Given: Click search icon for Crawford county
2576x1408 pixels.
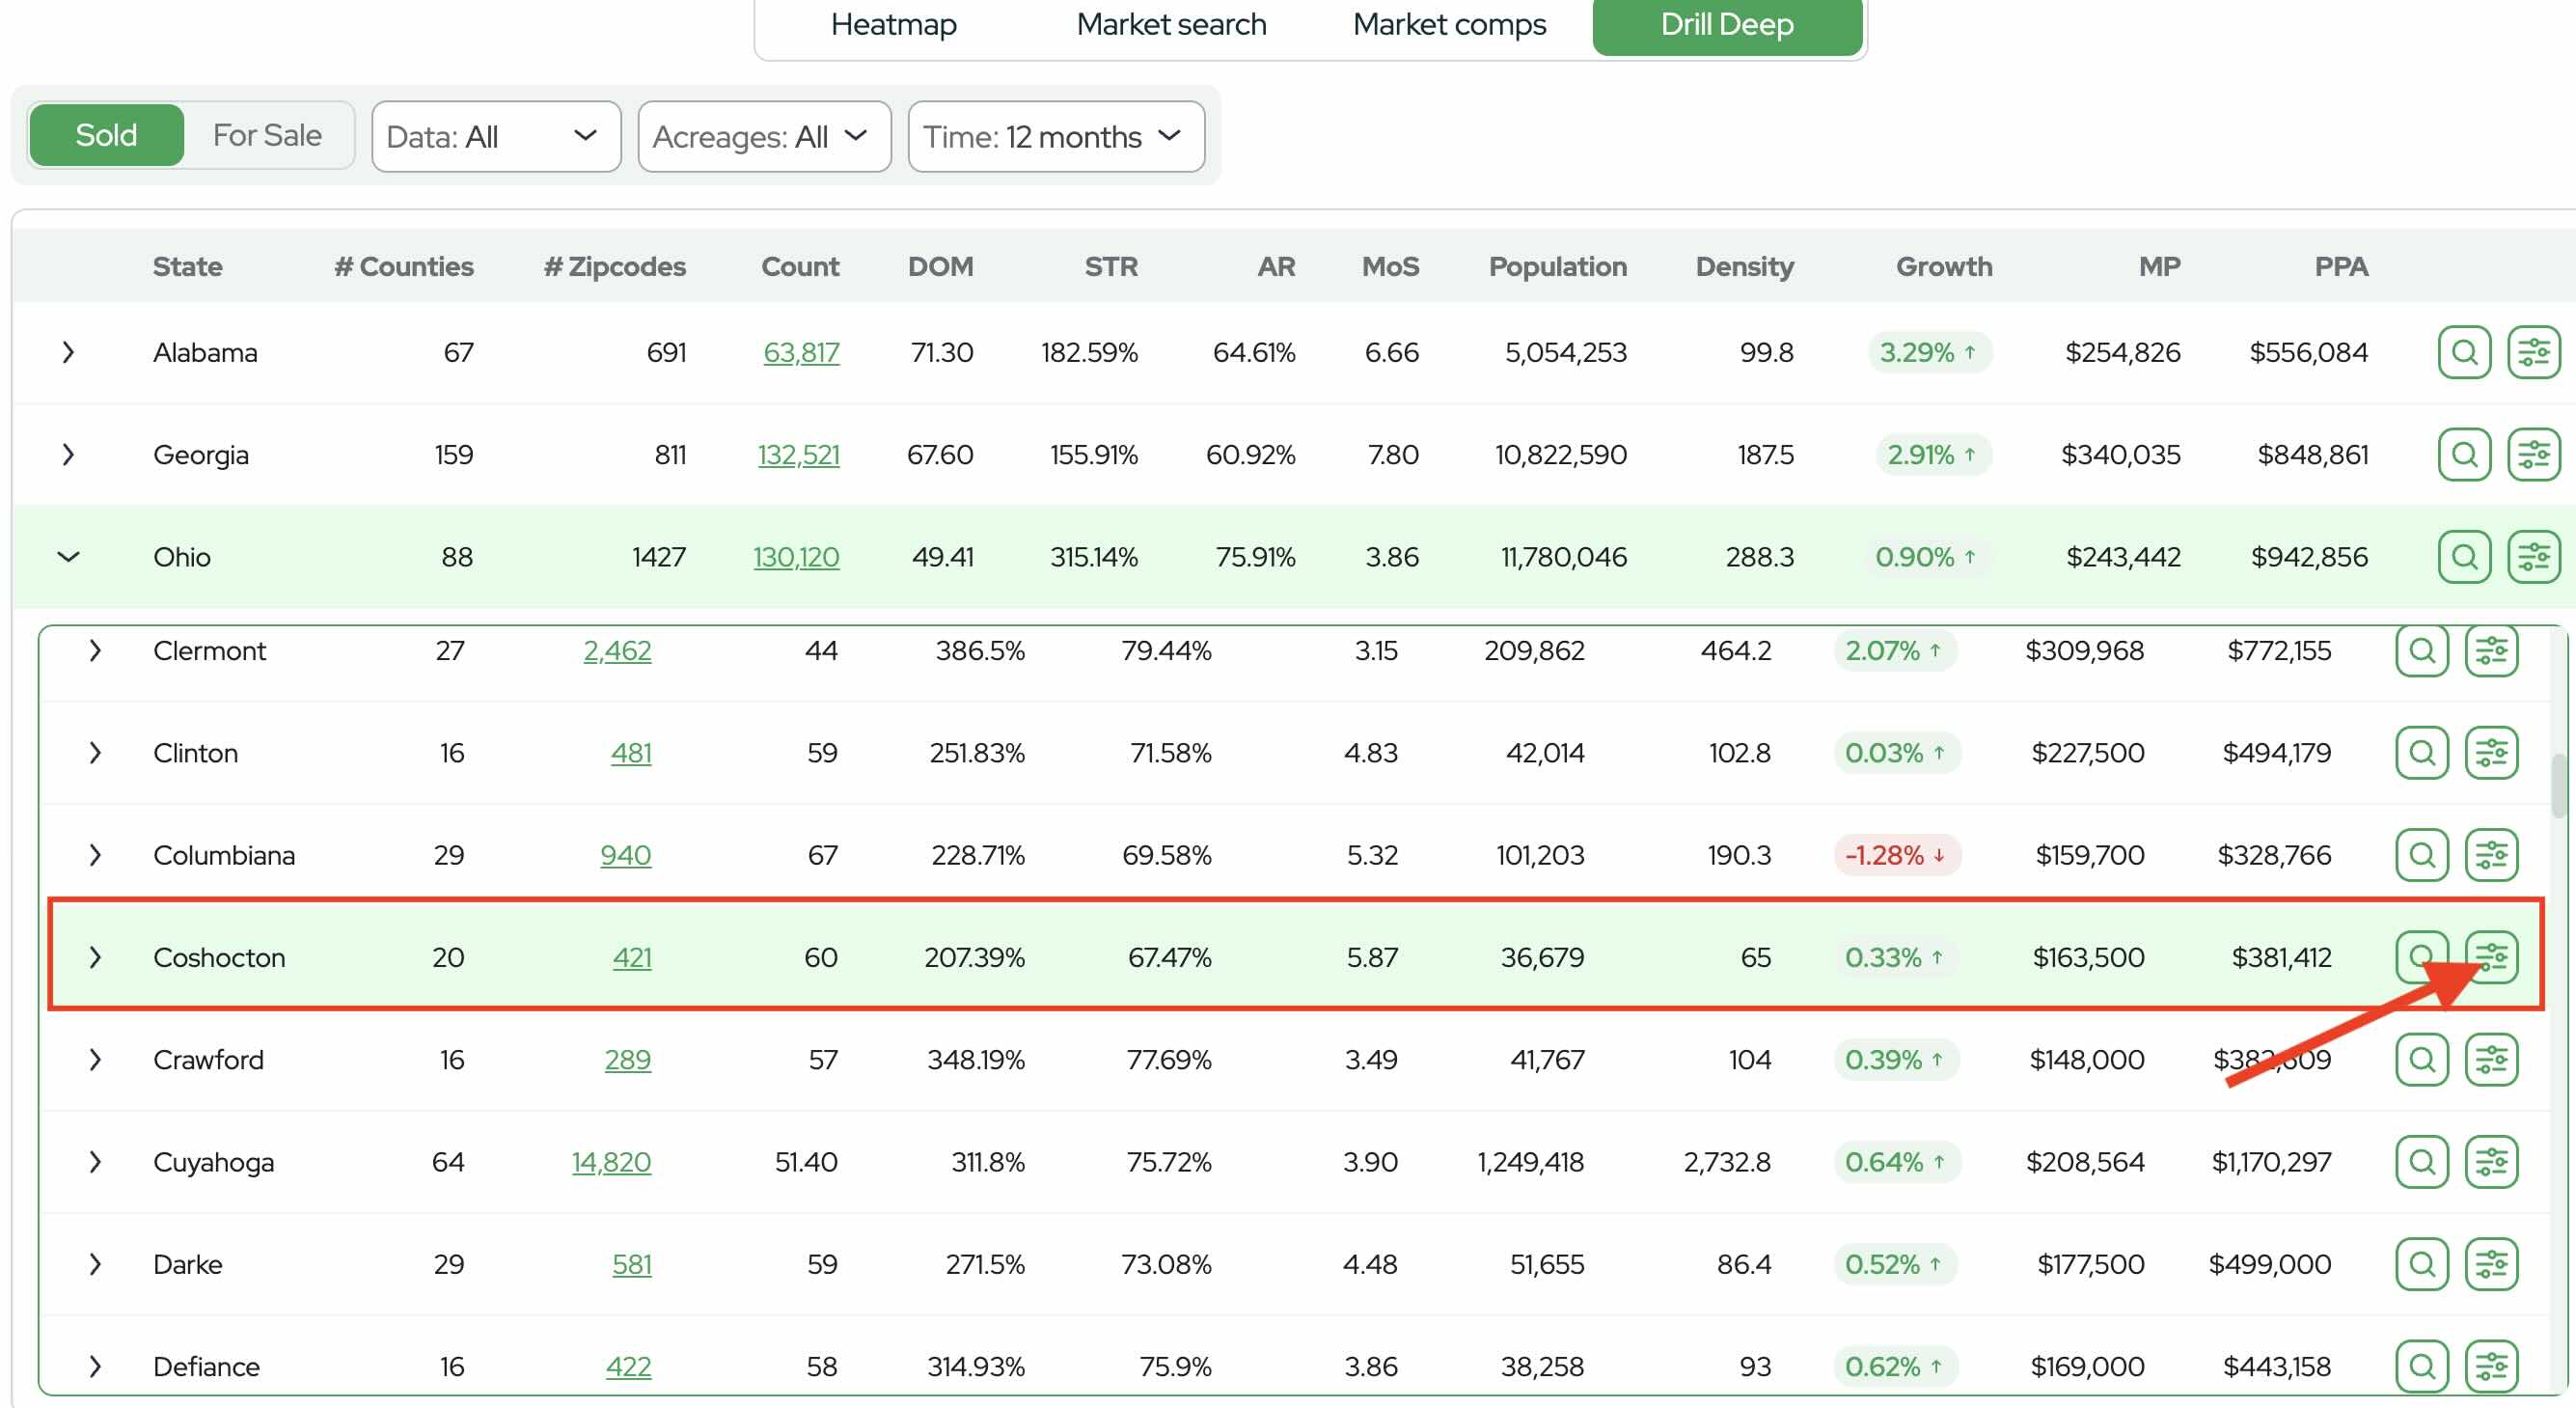Looking at the screenshot, I should click(2421, 1060).
